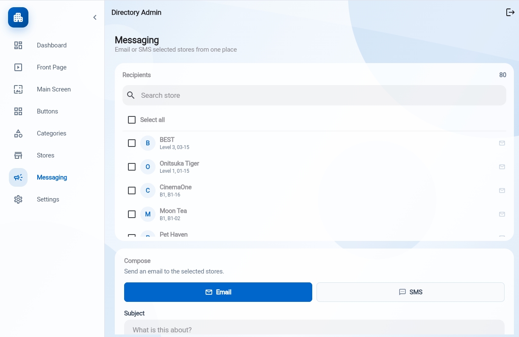Select the Onitsuka Tiger store checkbox

pos(132,167)
